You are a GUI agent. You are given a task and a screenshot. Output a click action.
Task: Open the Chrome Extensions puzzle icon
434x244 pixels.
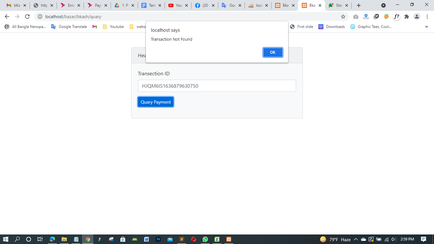tap(406, 17)
